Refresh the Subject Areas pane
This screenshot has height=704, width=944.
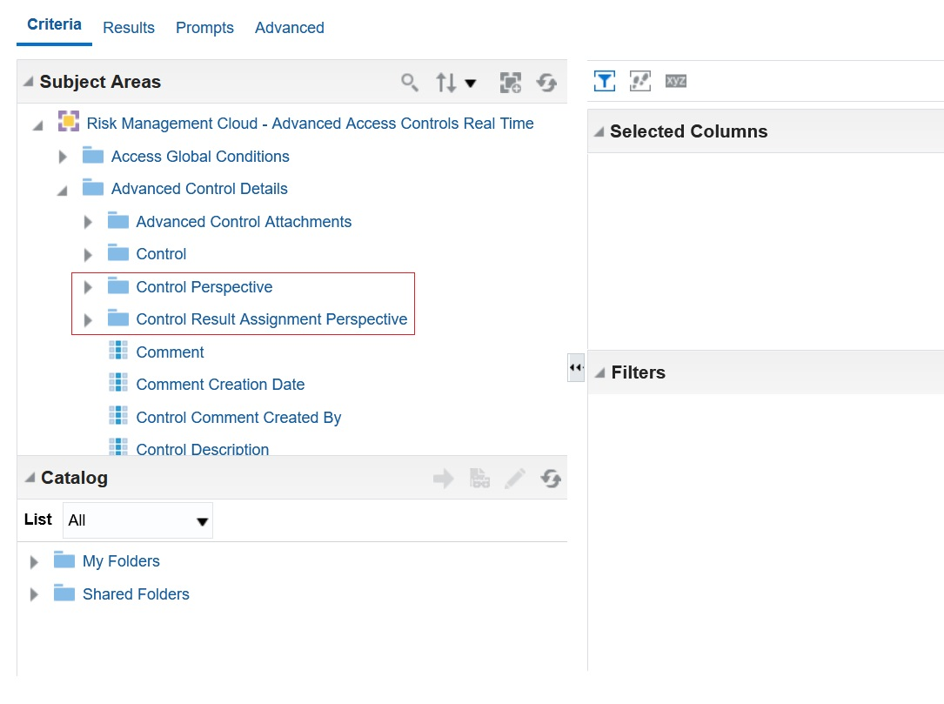tap(546, 83)
